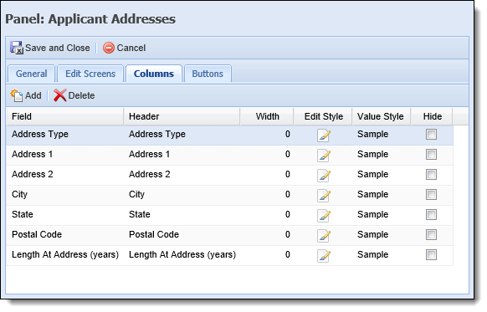Click the Postal Code header value cell
This screenshot has width=487, height=312.
[x=182, y=235]
